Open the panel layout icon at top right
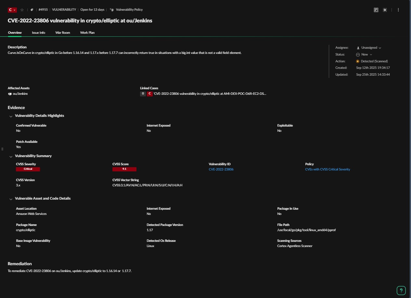Image resolution: width=411 pixels, height=298 pixels. point(376,10)
